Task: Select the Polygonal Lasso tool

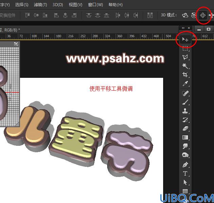Action: [x=185, y=57]
